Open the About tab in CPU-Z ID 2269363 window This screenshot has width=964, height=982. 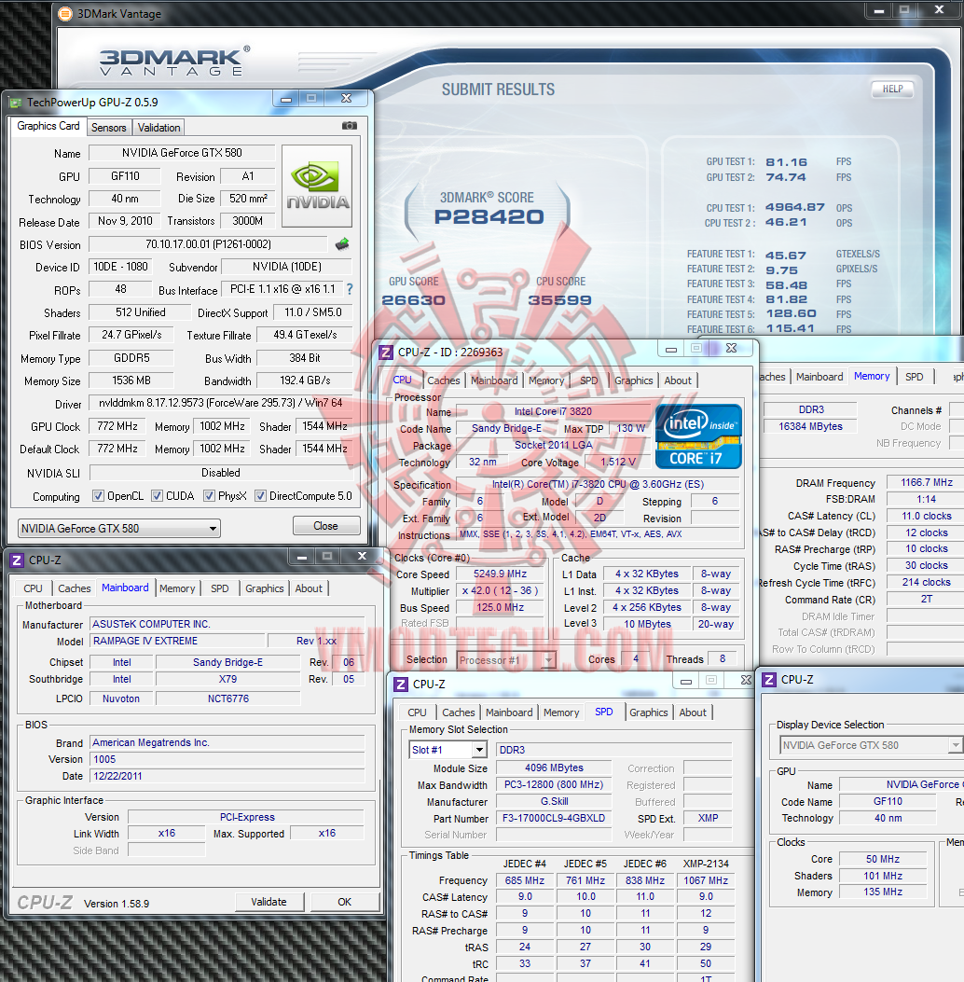(x=677, y=380)
